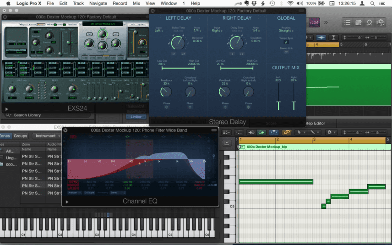Screen dimensions: 392x245
Task: Open the Loop Browser icon
Action: click(x=369, y=22)
